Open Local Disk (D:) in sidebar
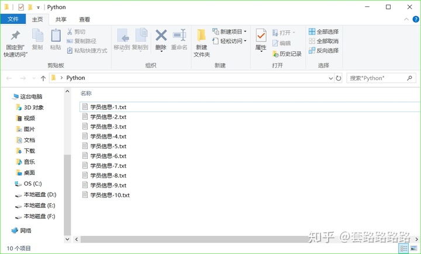The height and width of the screenshot is (254, 421). click(x=36, y=194)
